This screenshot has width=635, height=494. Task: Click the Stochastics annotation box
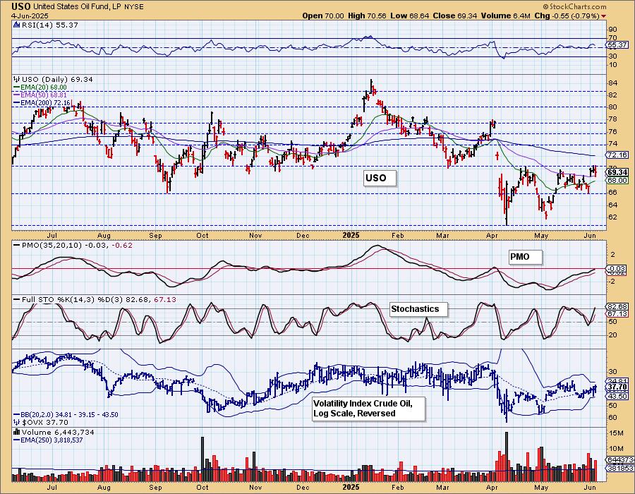418,309
